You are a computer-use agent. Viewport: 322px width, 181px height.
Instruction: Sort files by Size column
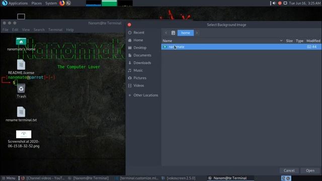[289, 41]
